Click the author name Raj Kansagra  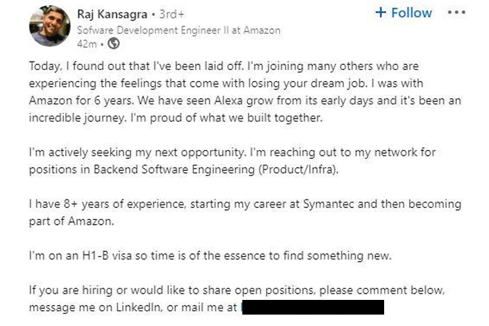pyautogui.click(x=112, y=13)
